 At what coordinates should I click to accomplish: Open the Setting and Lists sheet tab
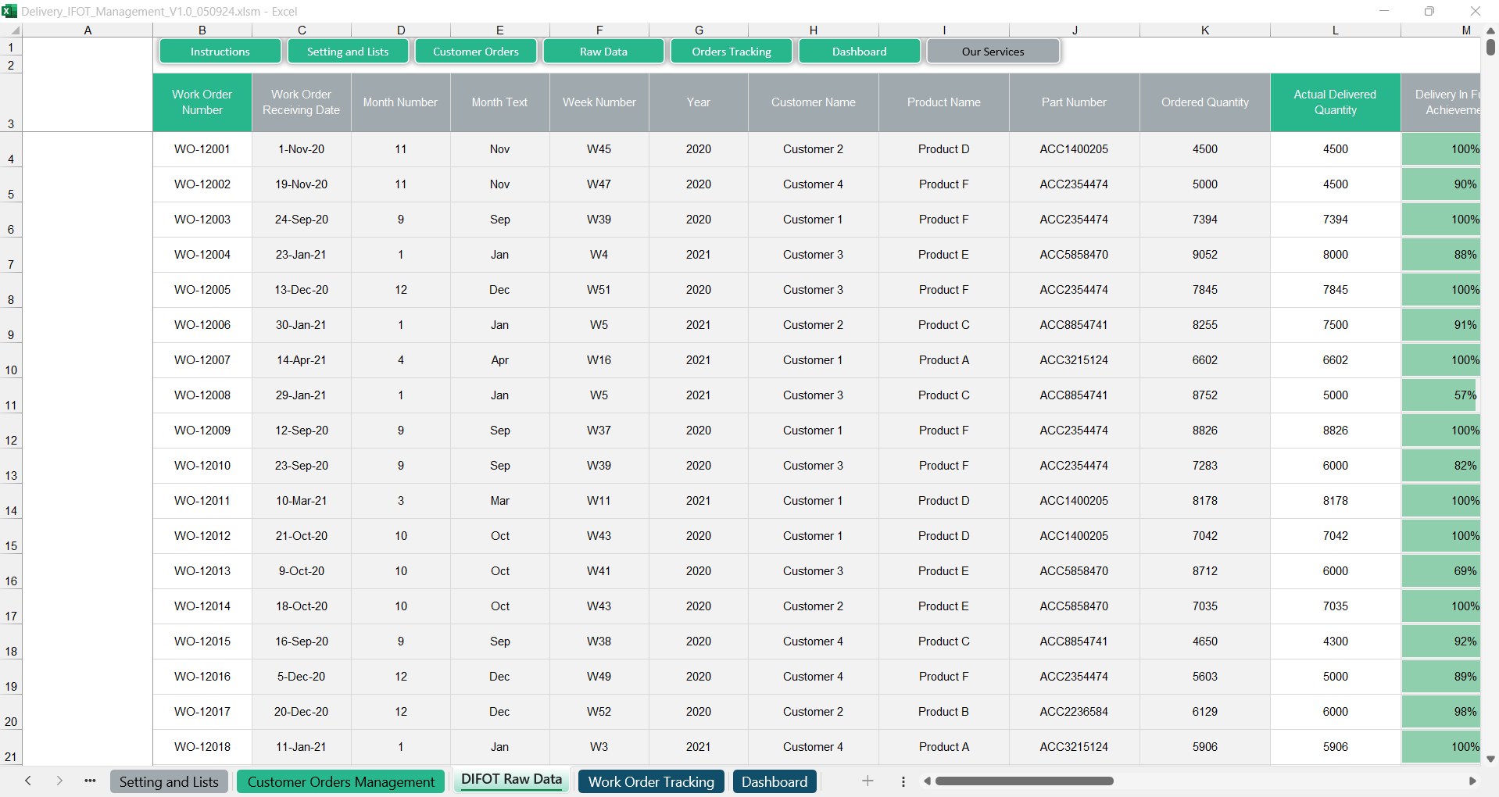point(169,781)
